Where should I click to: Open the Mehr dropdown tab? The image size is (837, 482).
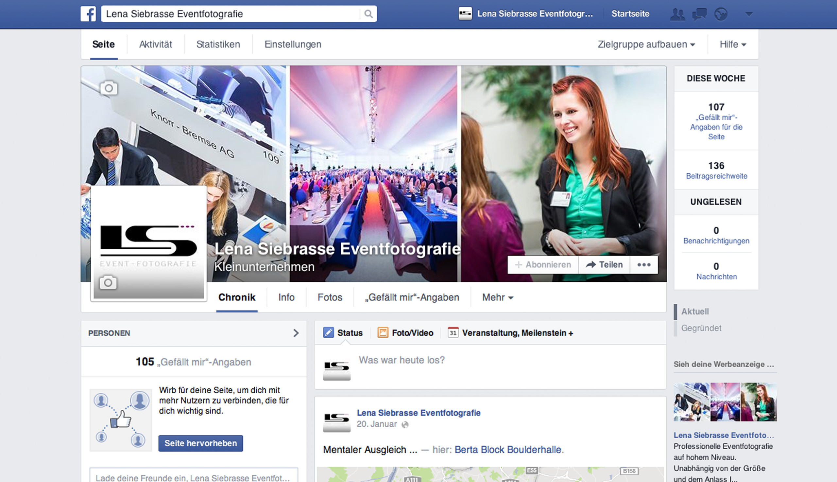point(498,297)
